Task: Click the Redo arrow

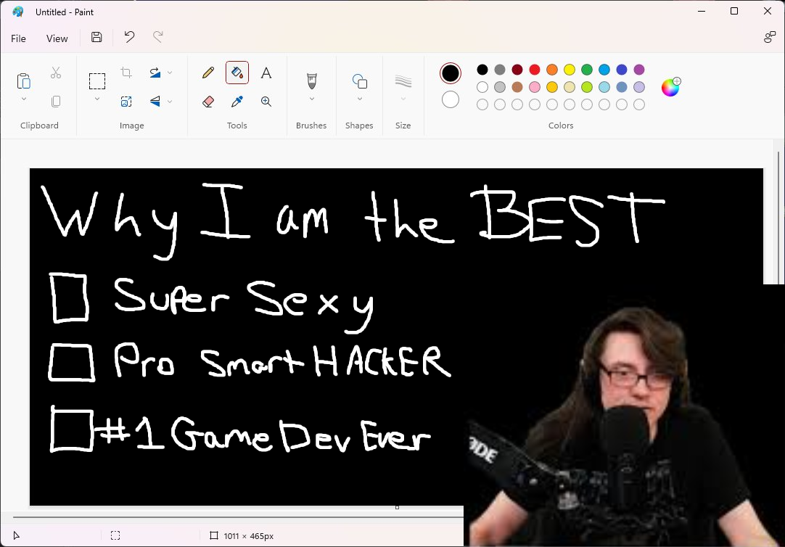Action: tap(158, 36)
